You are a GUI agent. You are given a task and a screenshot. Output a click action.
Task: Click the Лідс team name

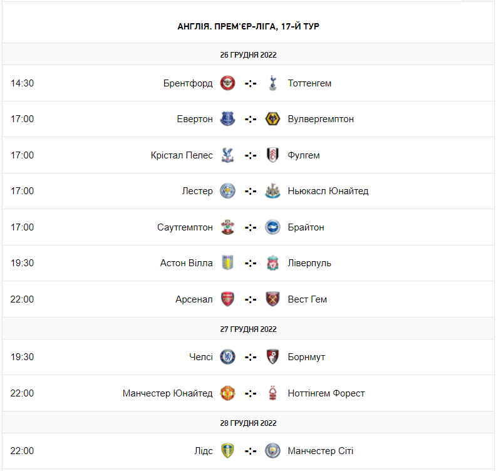[x=204, y=451]
